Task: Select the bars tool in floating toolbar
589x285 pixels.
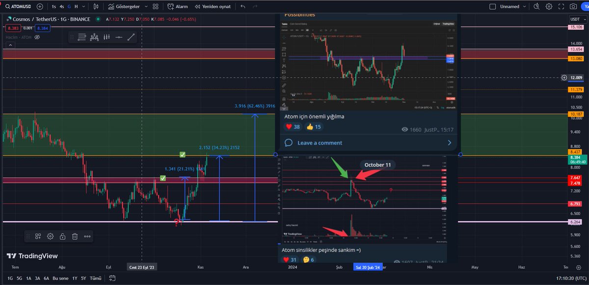Action: click(107, 37)
